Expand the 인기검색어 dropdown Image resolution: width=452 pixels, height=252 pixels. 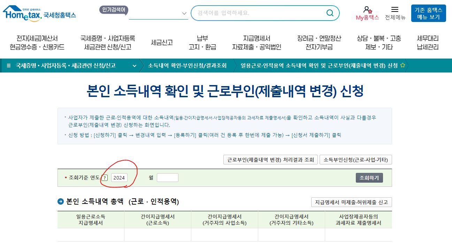[x=184, y=14]
